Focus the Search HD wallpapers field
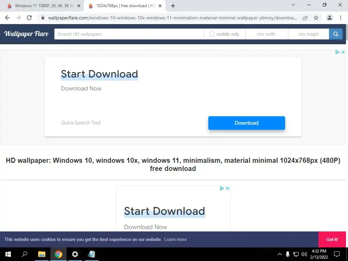The width and height of the screenshot is (348, 261). 129,34
